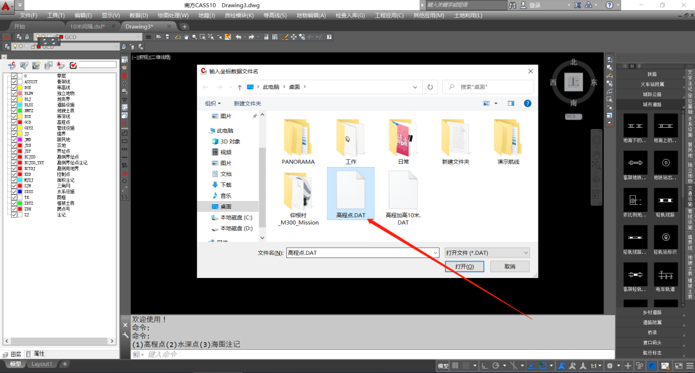Uncheck the GCD layer checkbox
The height and width of the screenshot is (373, 695).
14,123
